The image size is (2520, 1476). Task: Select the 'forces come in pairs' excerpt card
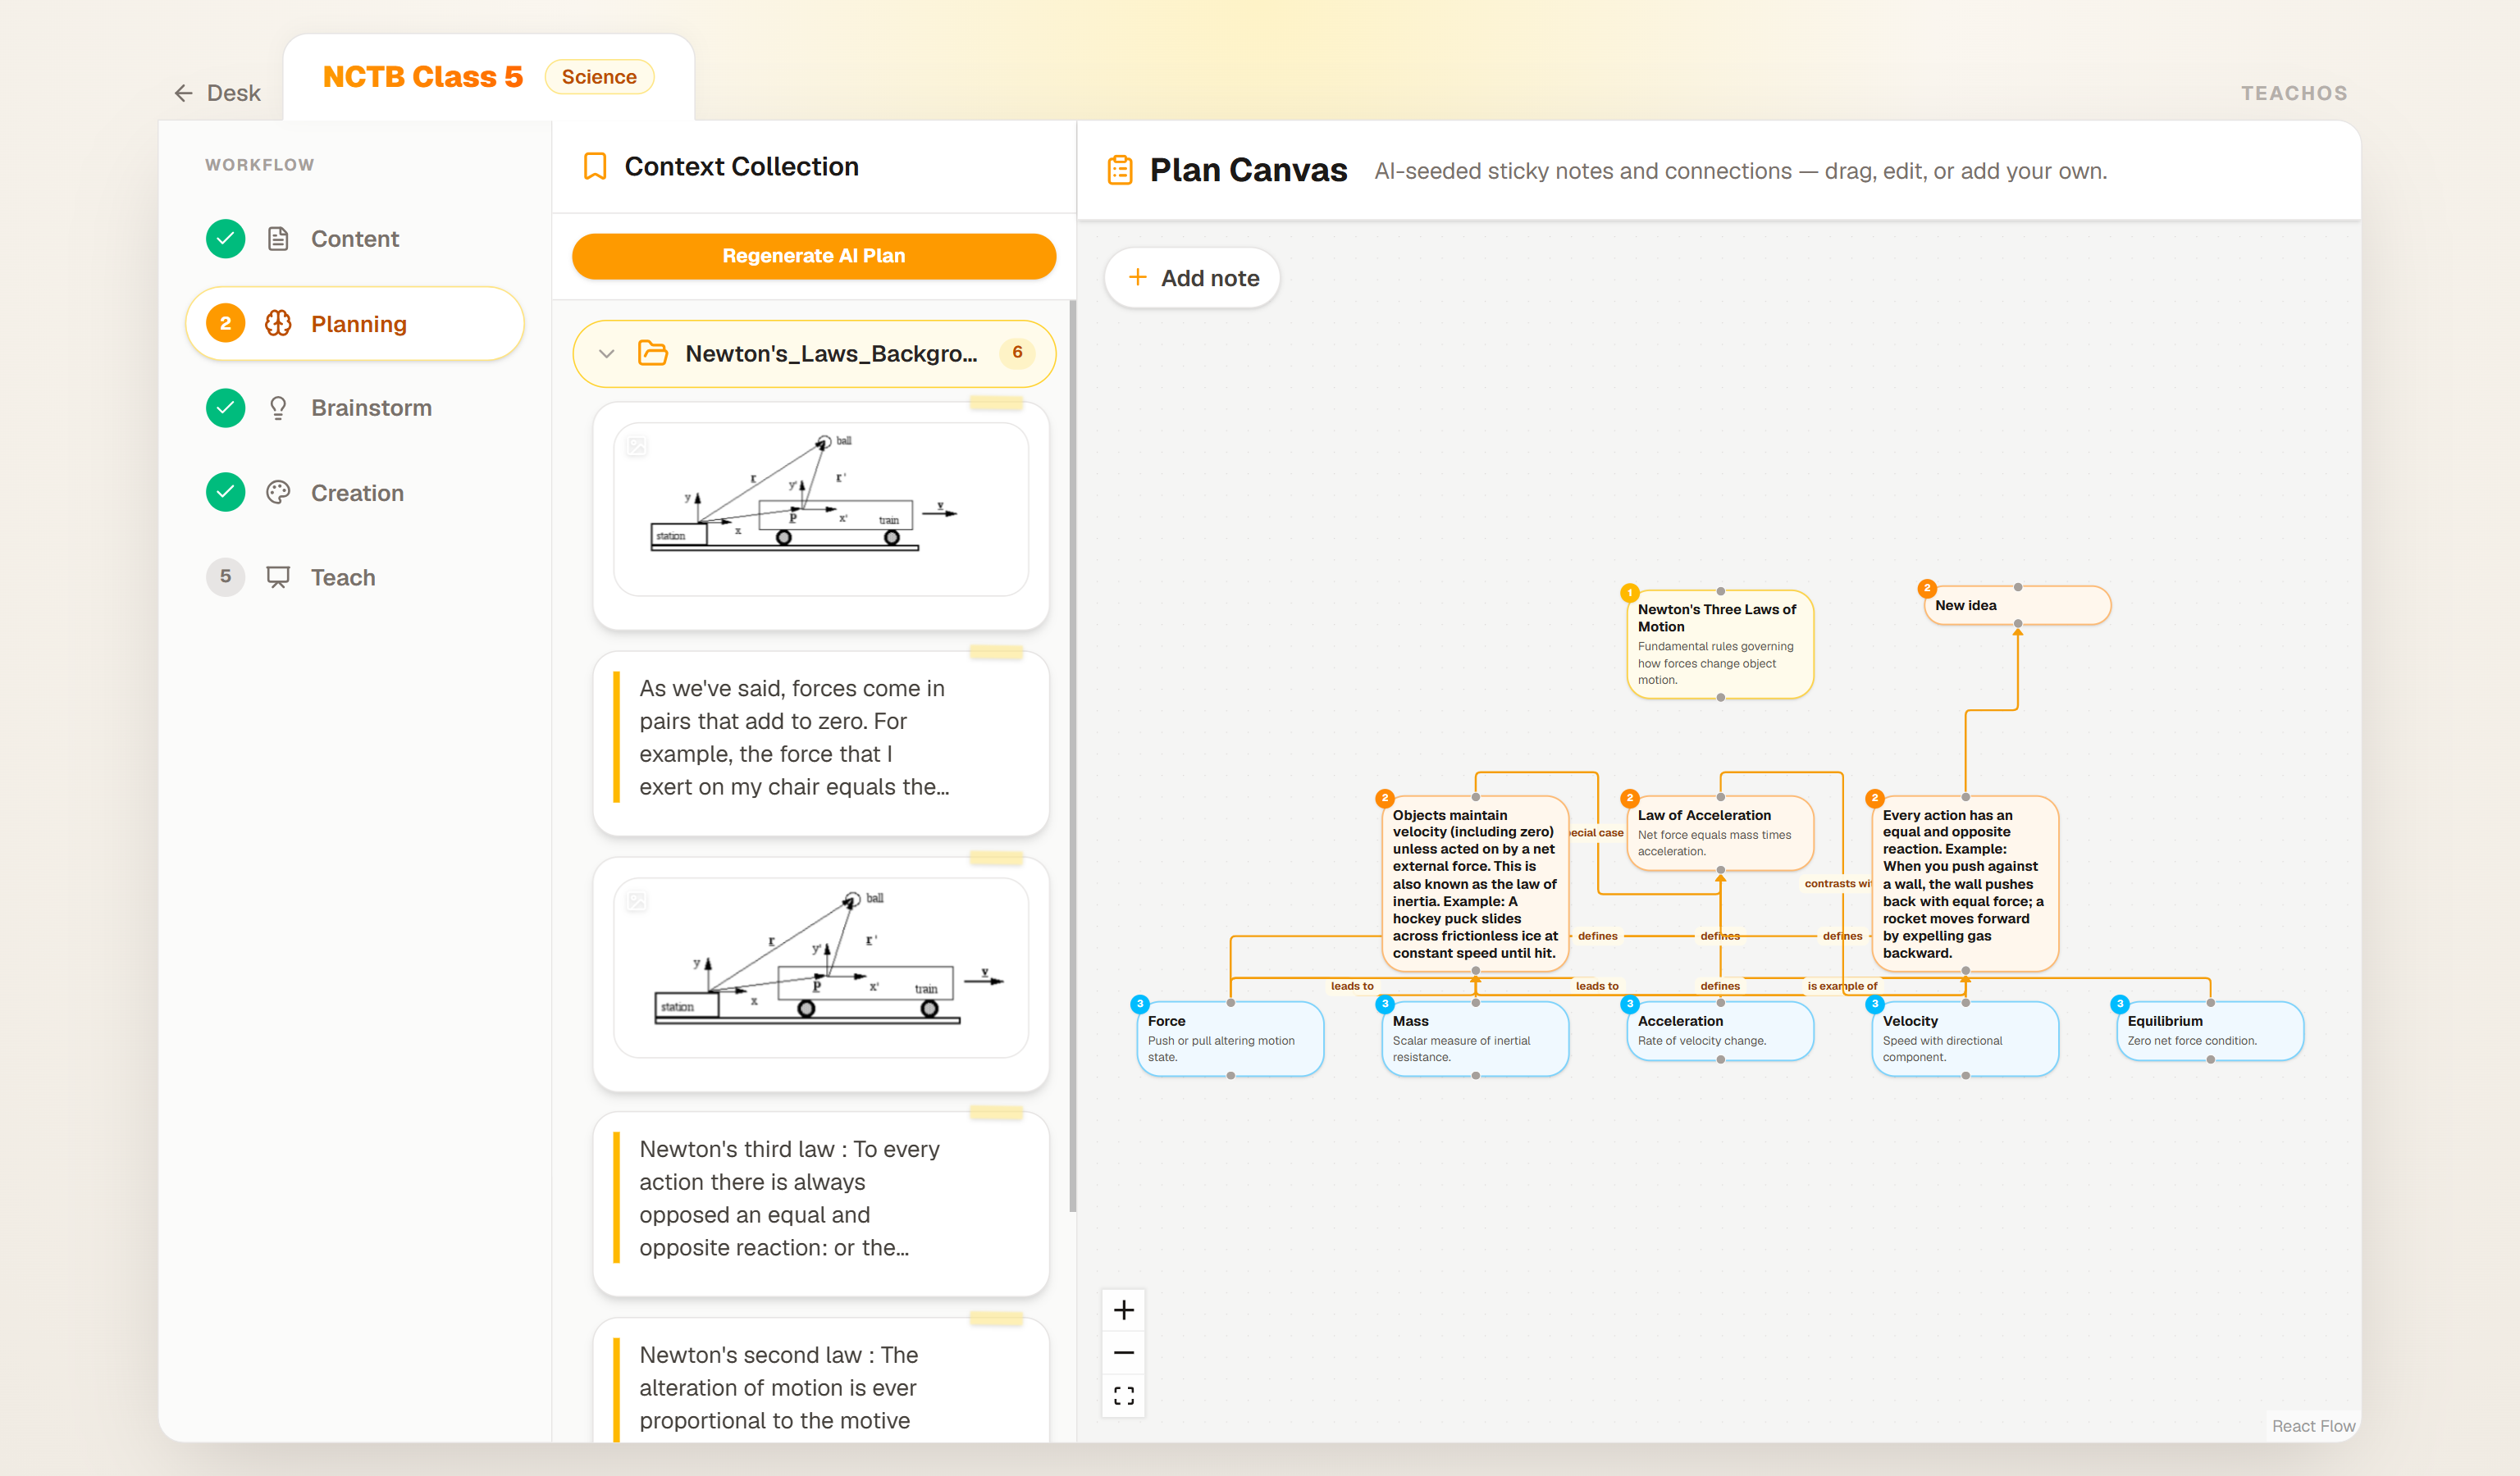[x=821, y=744]
